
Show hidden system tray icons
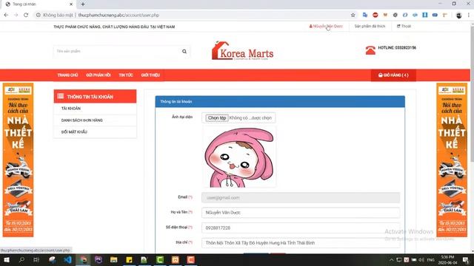pyautogui.click(x=392, y=260)
